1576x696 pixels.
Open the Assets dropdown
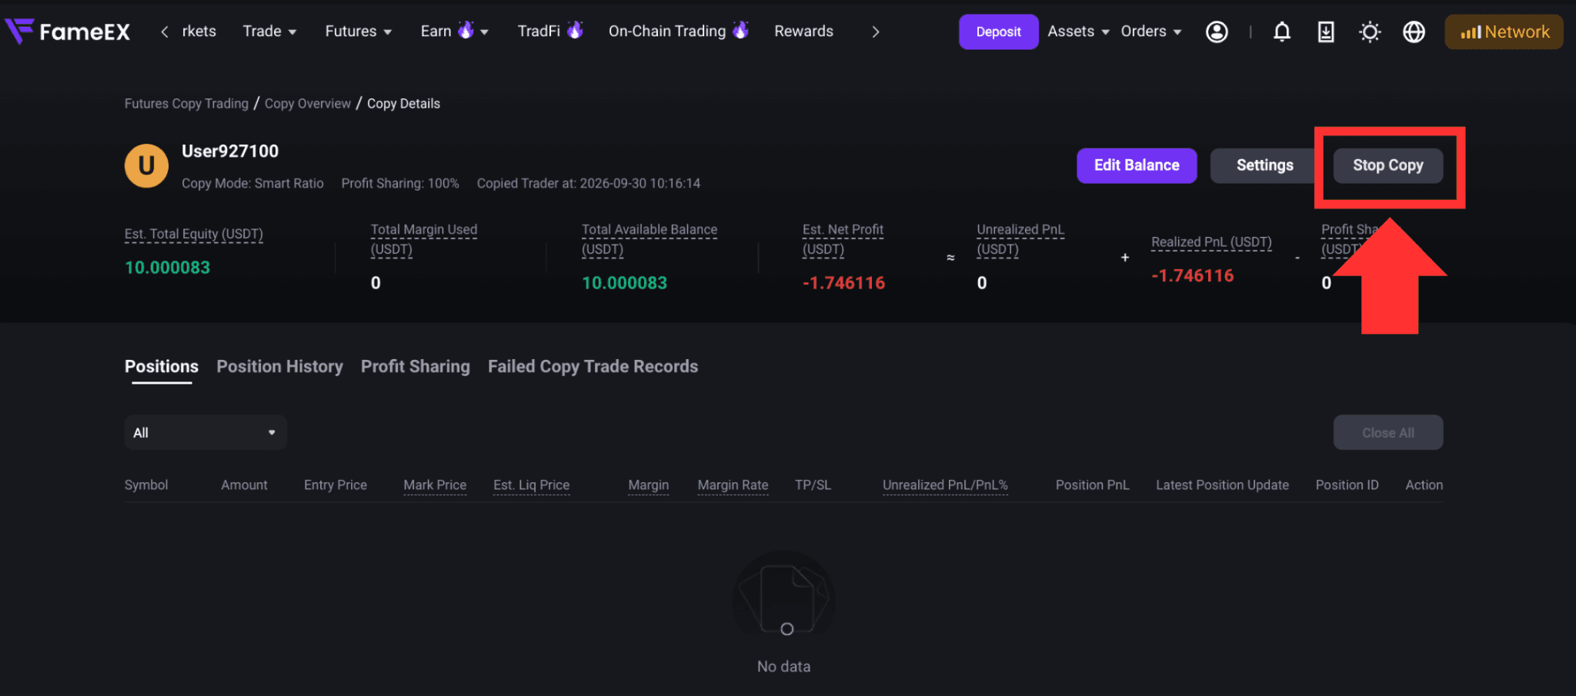(x=1078, y=32)
